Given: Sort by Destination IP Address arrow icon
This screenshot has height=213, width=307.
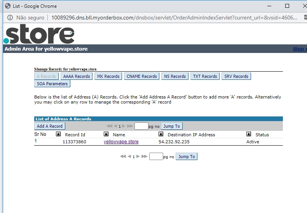Looking at the screenshot, I should 161,134.
